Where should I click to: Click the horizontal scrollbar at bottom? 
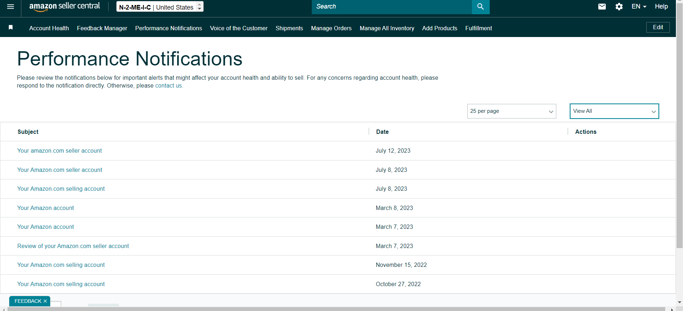pyautogui.click(x=336, y=309)
